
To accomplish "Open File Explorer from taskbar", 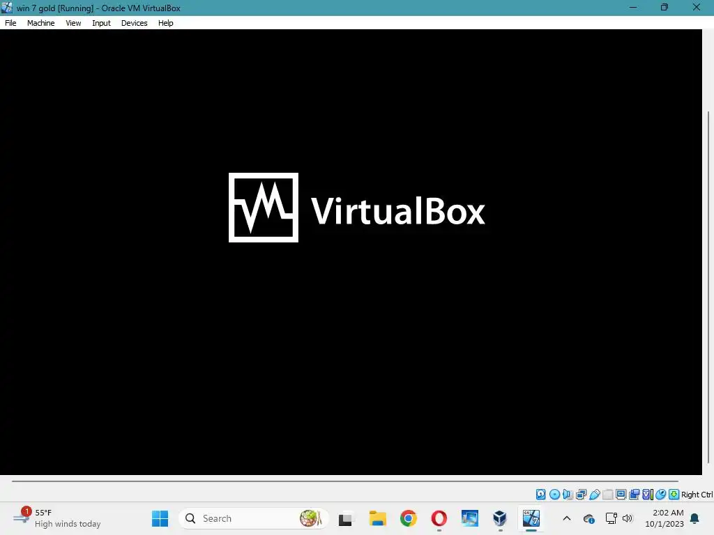I will tap(377, 518).
